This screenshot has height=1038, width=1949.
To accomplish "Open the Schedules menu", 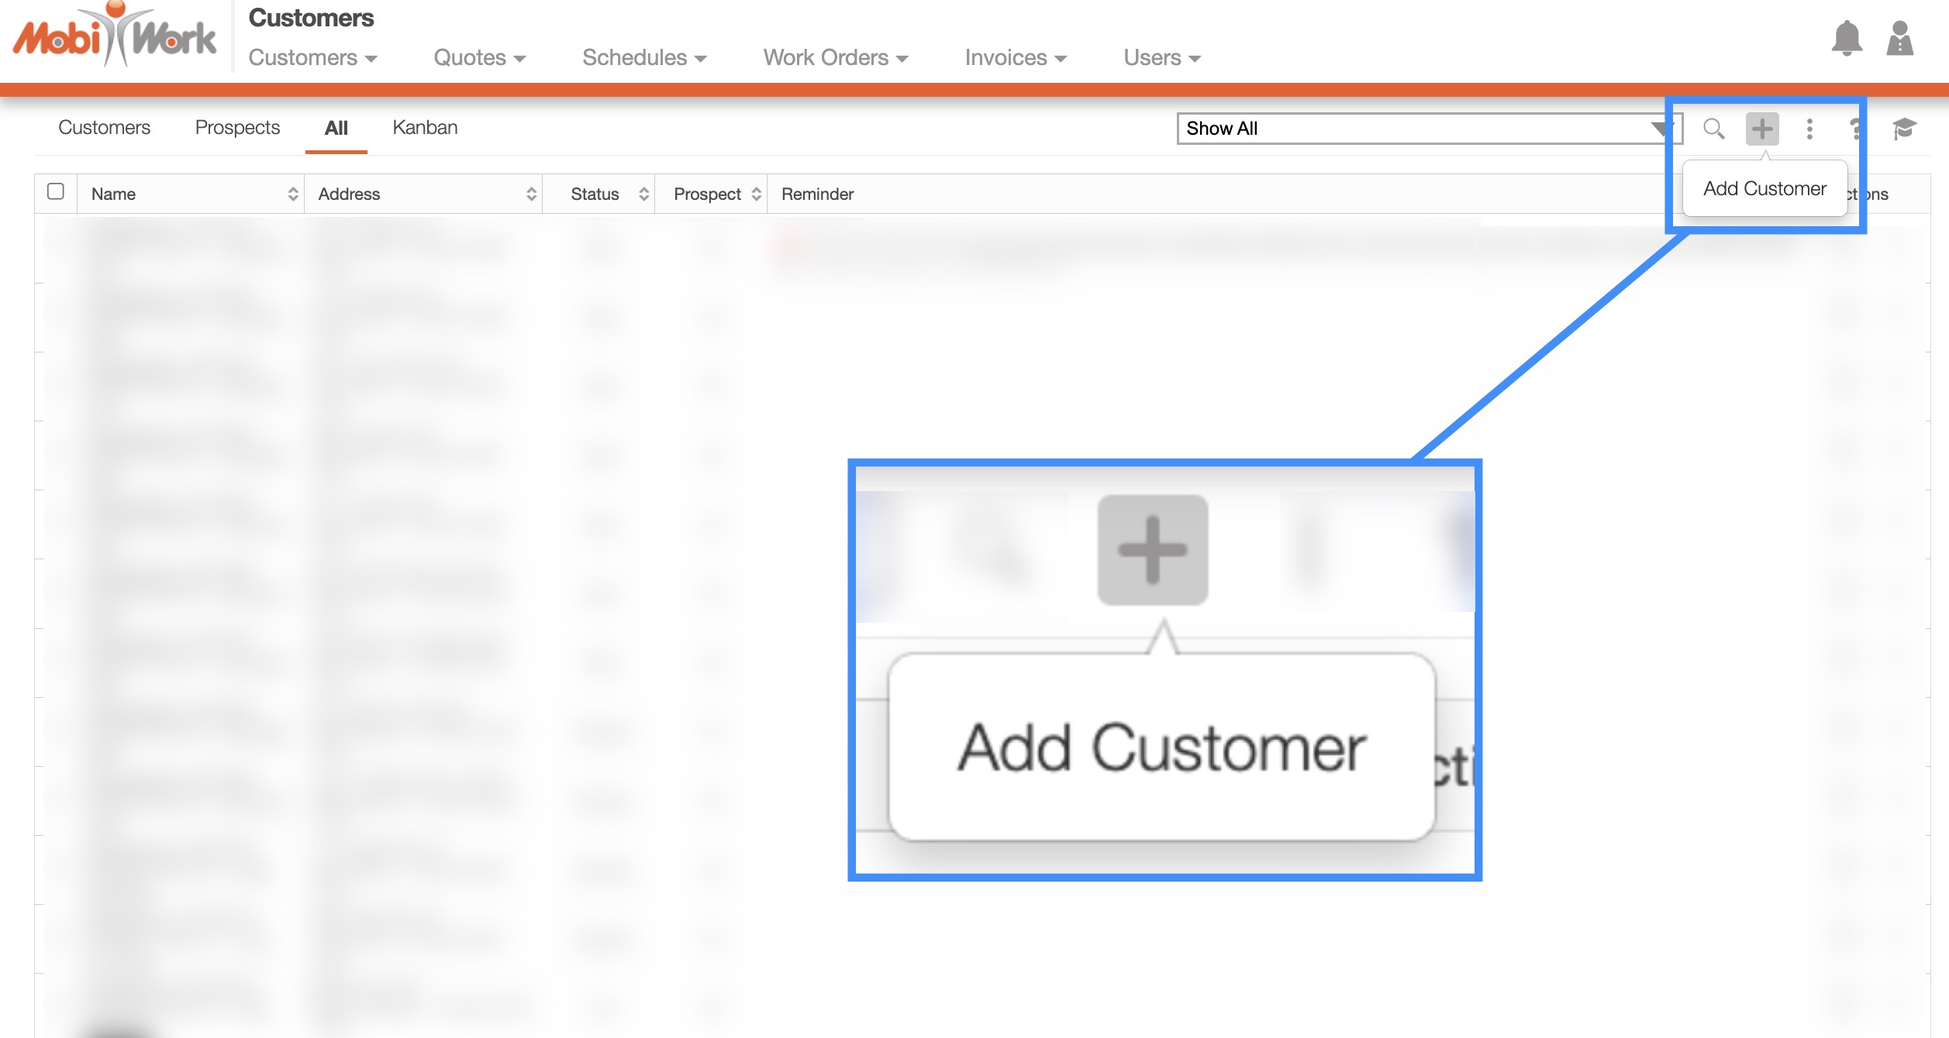I will [643, 58].
